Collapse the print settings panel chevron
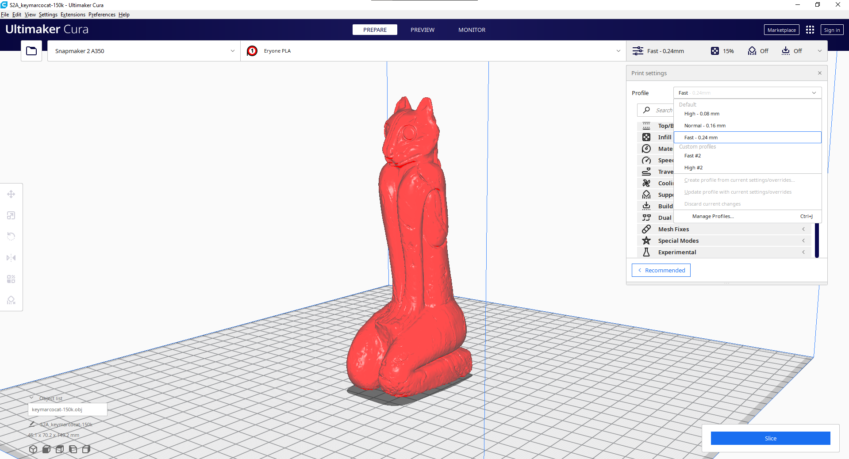The width and height of the screenshot is (849, 459). click(x=820, y=51)
